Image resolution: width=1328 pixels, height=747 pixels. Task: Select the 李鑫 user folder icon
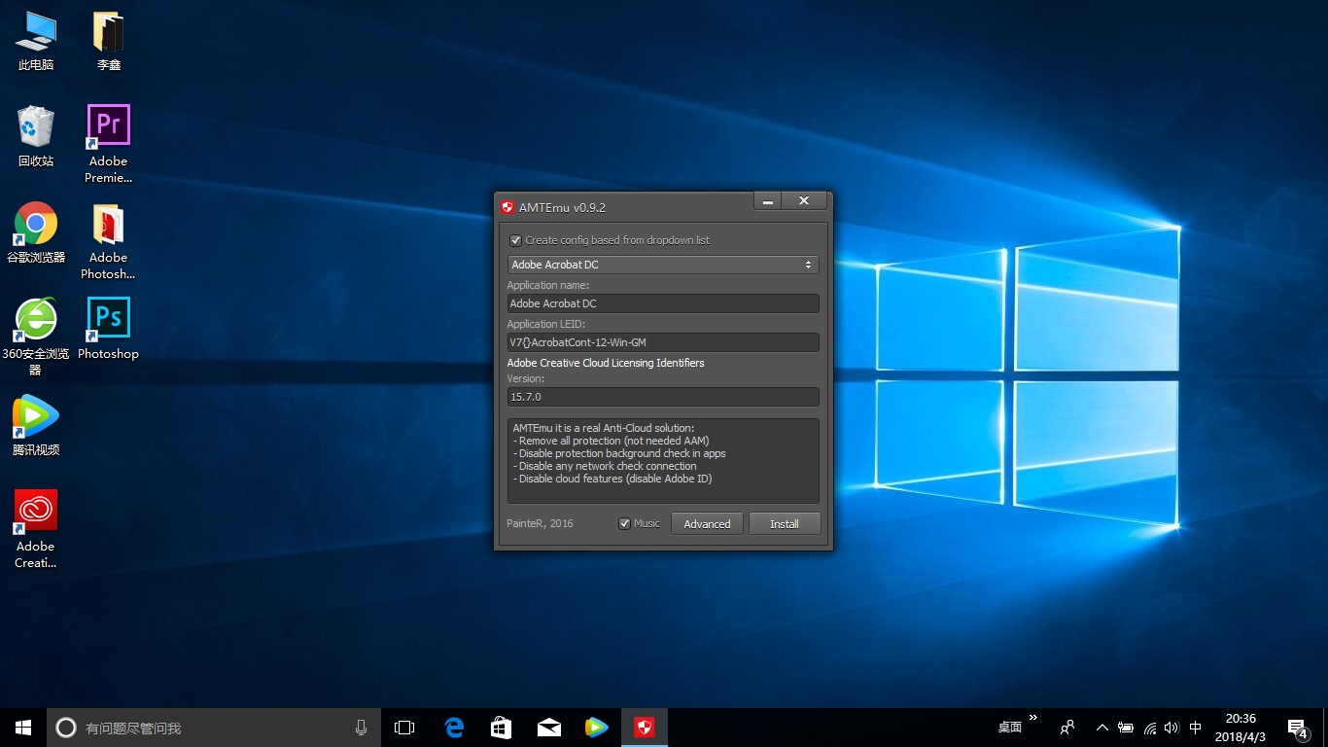tap(109, 42)
